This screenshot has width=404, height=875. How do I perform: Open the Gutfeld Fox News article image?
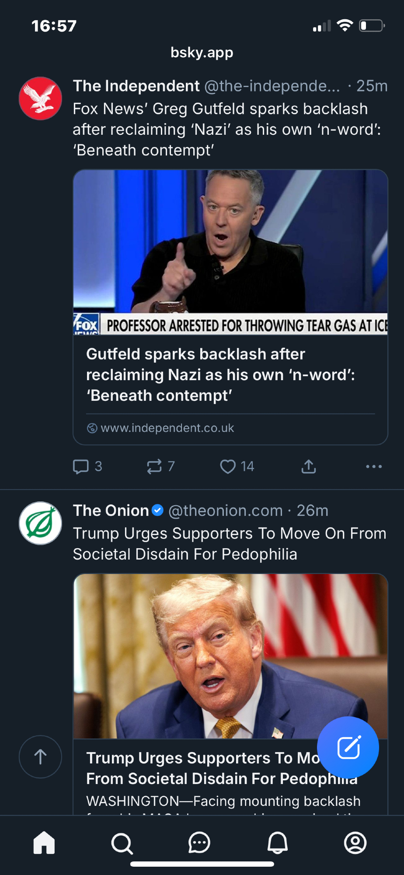pyautogui.click(x=230, y=252)
